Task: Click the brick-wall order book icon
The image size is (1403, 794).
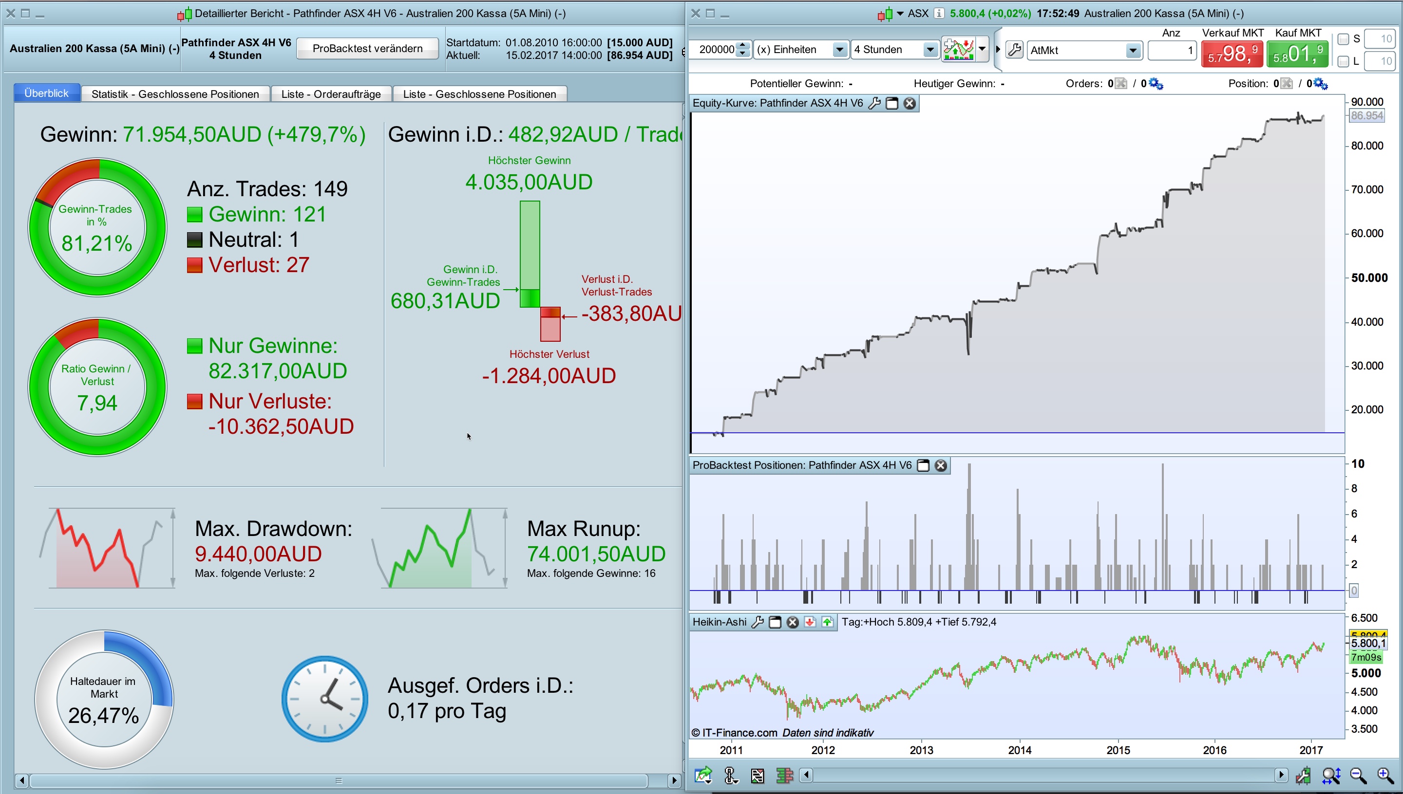Action: pos(784,775)
